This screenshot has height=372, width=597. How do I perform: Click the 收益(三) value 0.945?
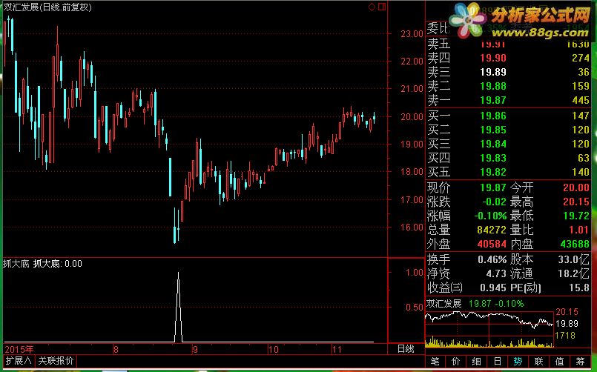coord(493,288)
